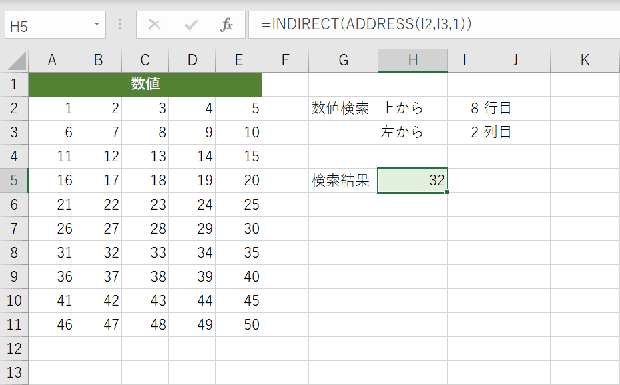Select column K header

tap(585, 61)
